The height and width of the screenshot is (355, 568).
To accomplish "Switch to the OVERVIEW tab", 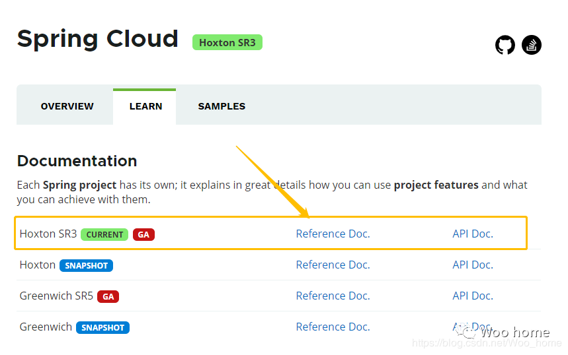I will coord(67,106).
